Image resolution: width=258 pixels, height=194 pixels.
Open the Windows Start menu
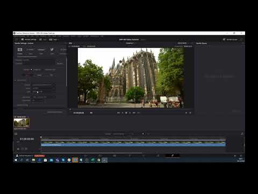point(16,160)
